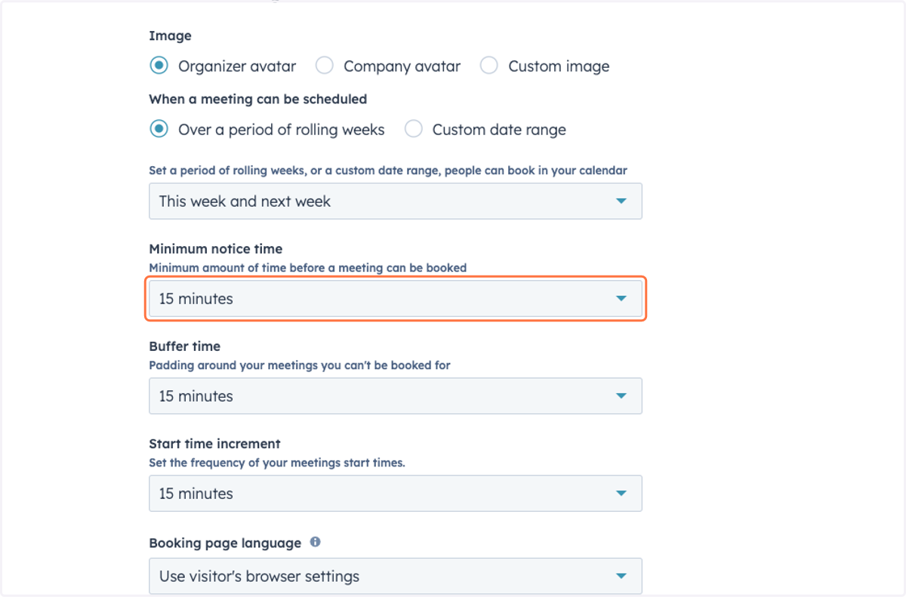Select the Custom image radio button

[x=489, y=66]
